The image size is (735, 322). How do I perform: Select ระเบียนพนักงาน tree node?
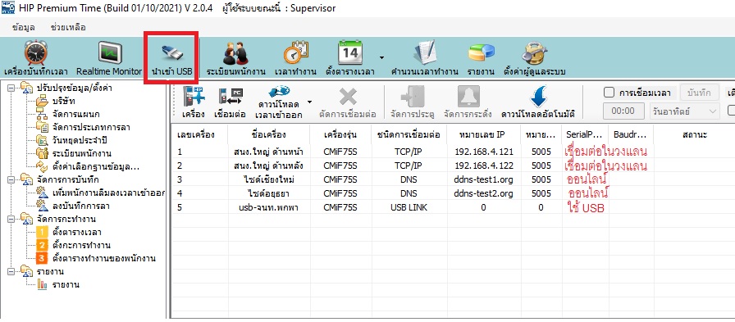pyautogui.click(x=81, y=153)
